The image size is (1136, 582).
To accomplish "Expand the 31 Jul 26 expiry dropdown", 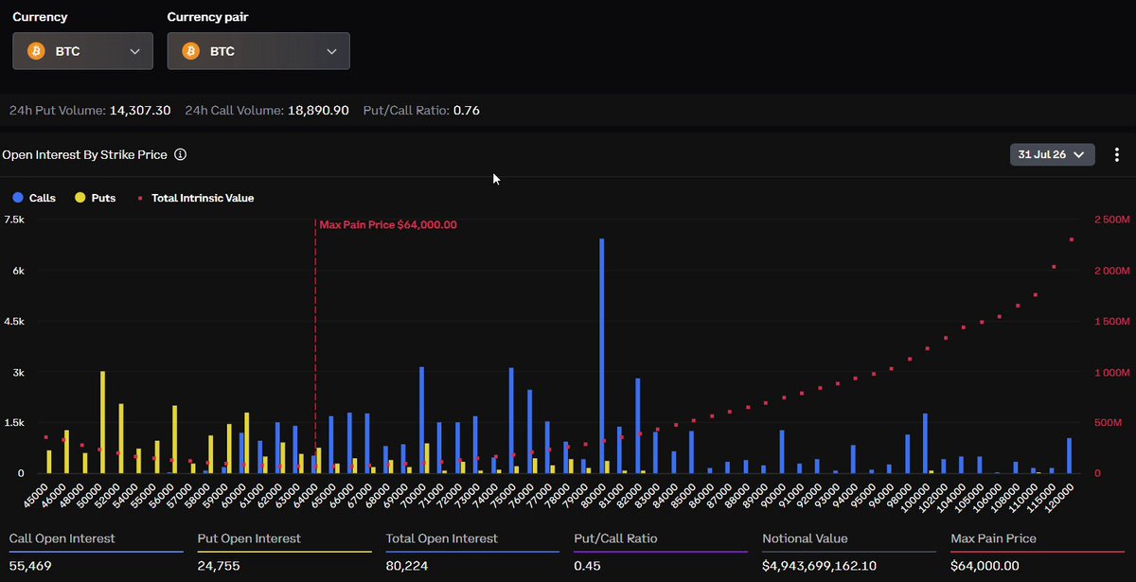I will click(1053, 154).
